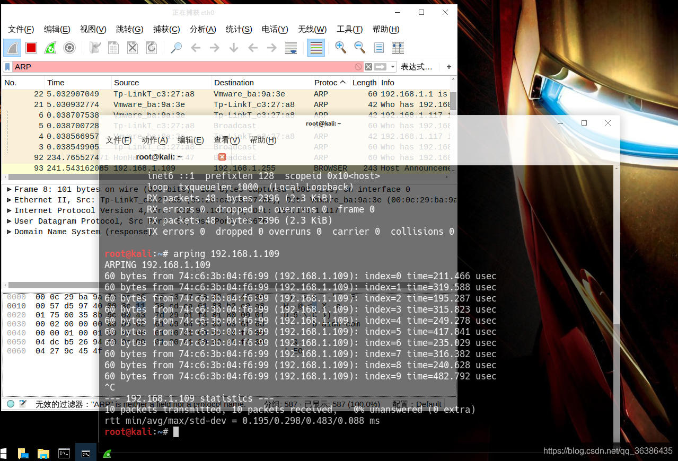678x461 pixels.
Task: Zoom out on packet text
Action: [360, 48]
